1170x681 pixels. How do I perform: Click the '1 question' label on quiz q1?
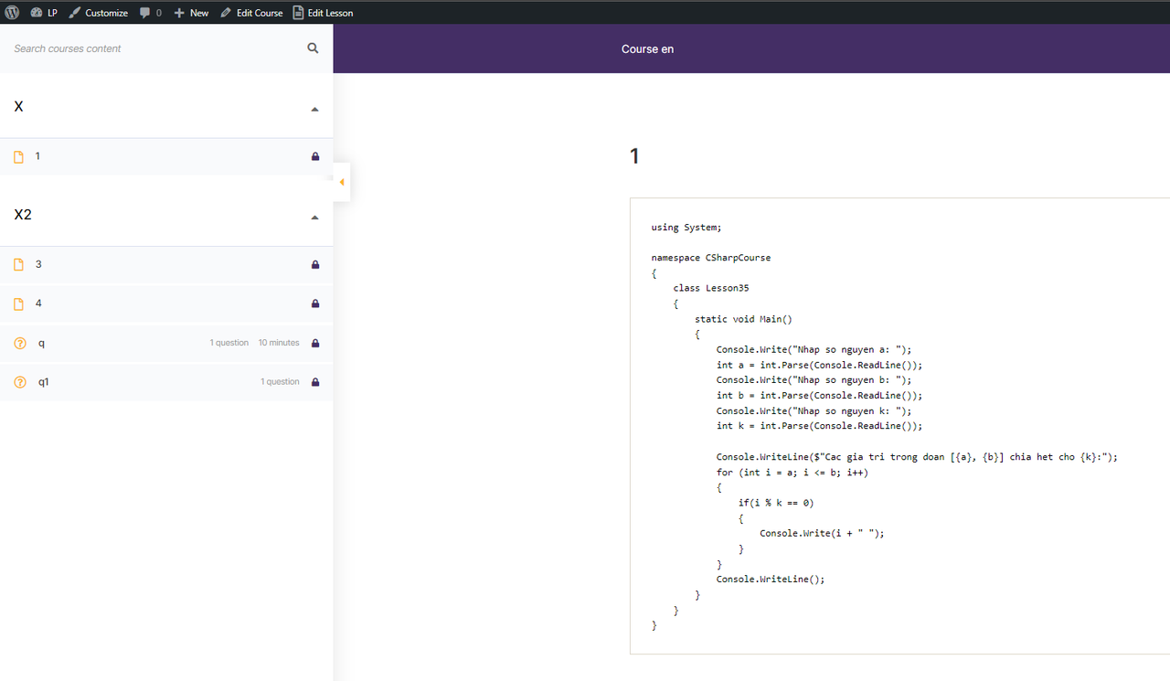[280, 381]
